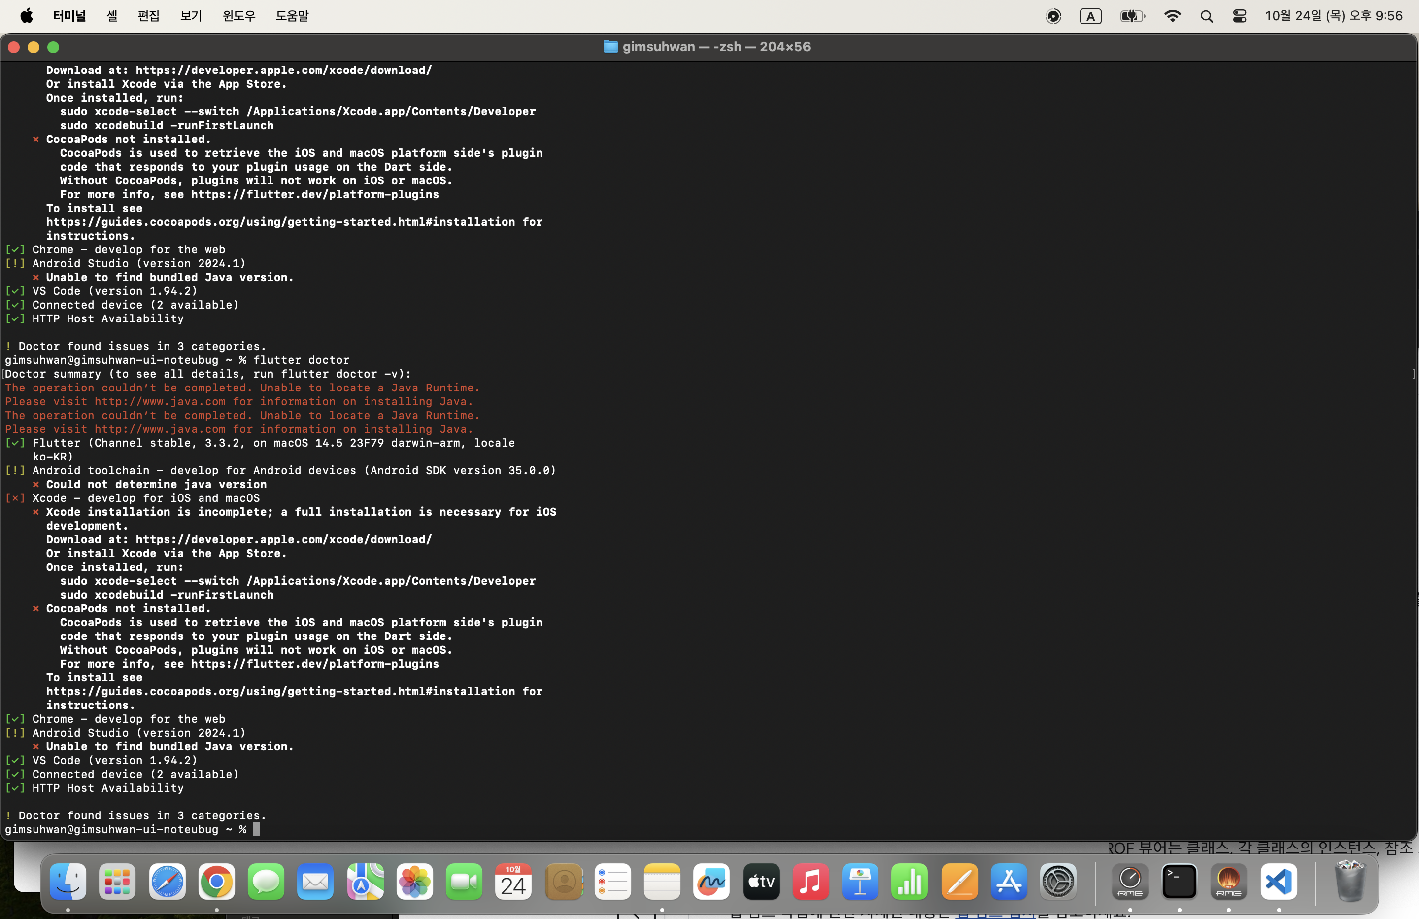This screenshot has width=1419, height=919.
Task: Open Reminders from the Dock
Action: click(613, 882)
